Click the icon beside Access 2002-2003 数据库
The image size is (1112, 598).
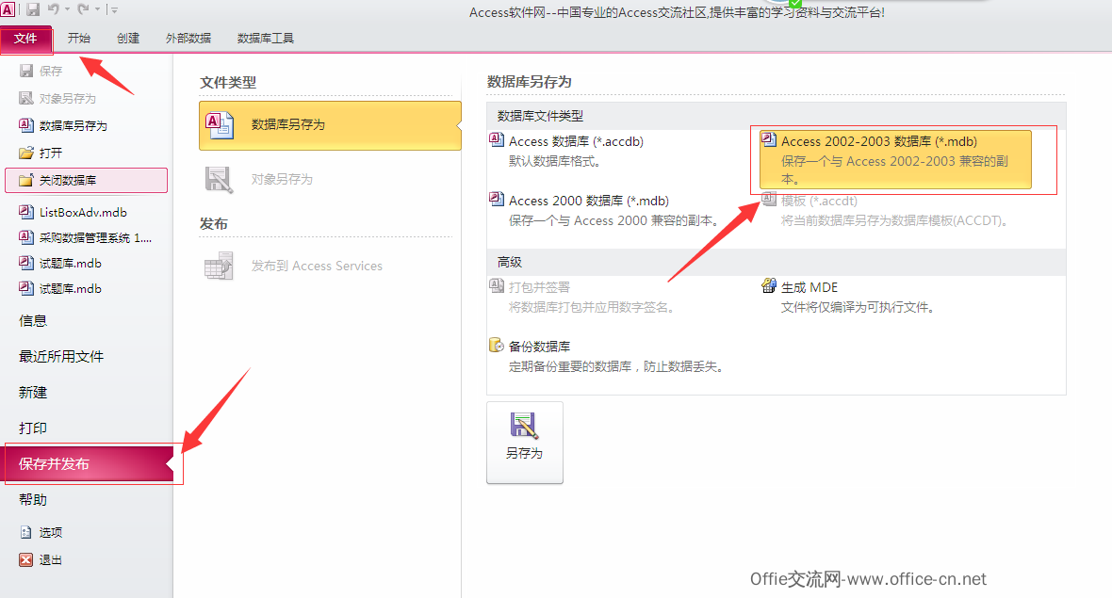coord(769,138)
